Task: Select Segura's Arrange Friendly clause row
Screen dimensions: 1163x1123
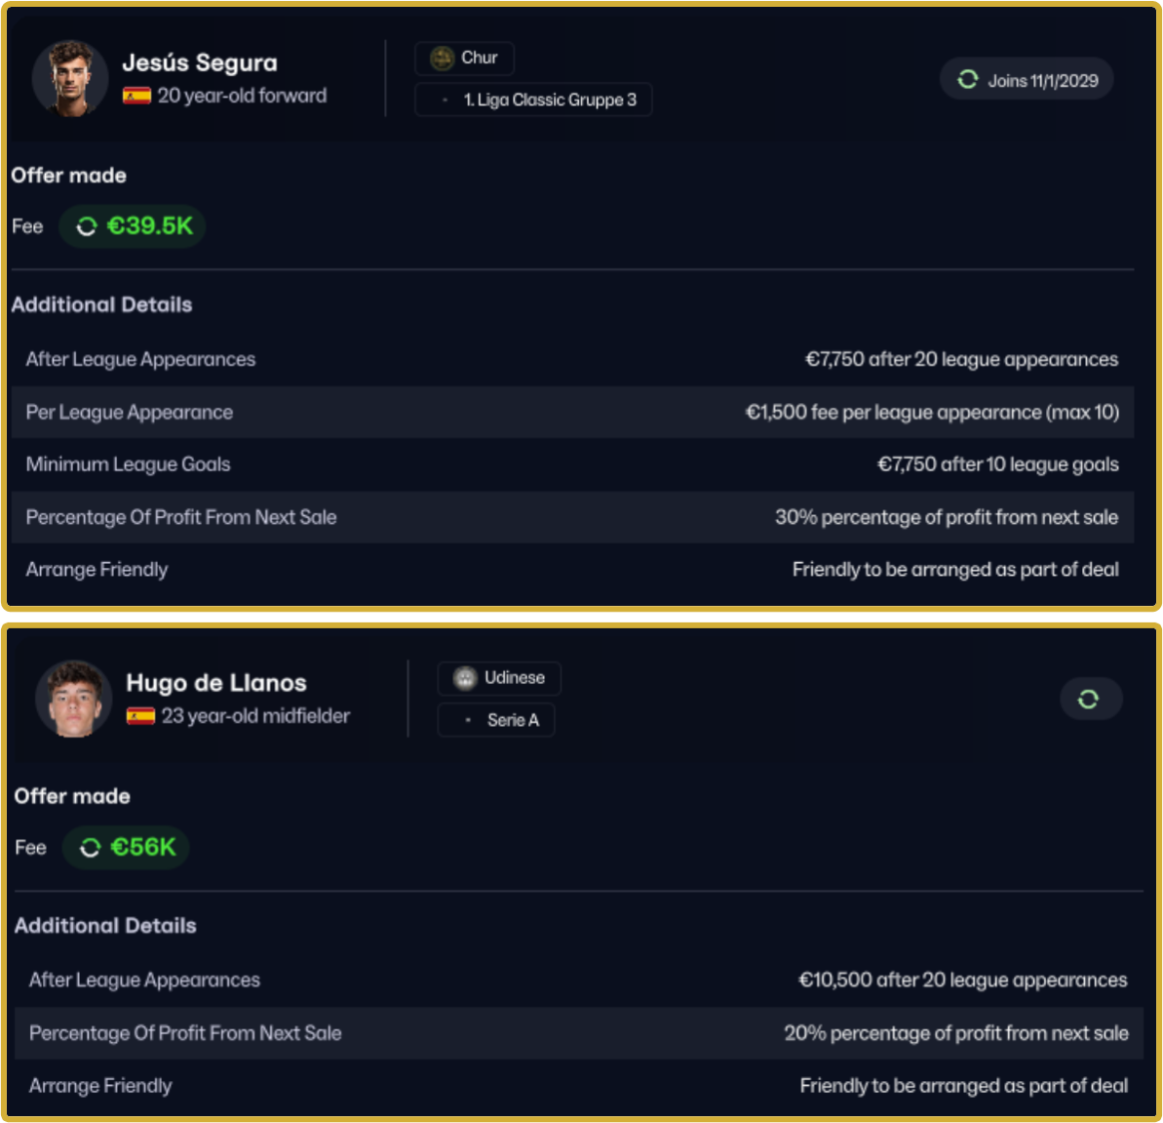Action: click(572, 569)
